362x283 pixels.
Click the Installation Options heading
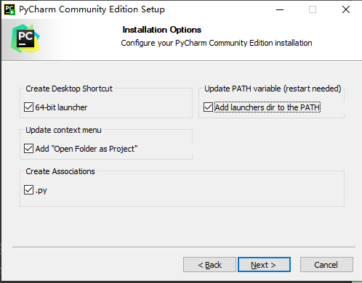(x=162, y=30)
